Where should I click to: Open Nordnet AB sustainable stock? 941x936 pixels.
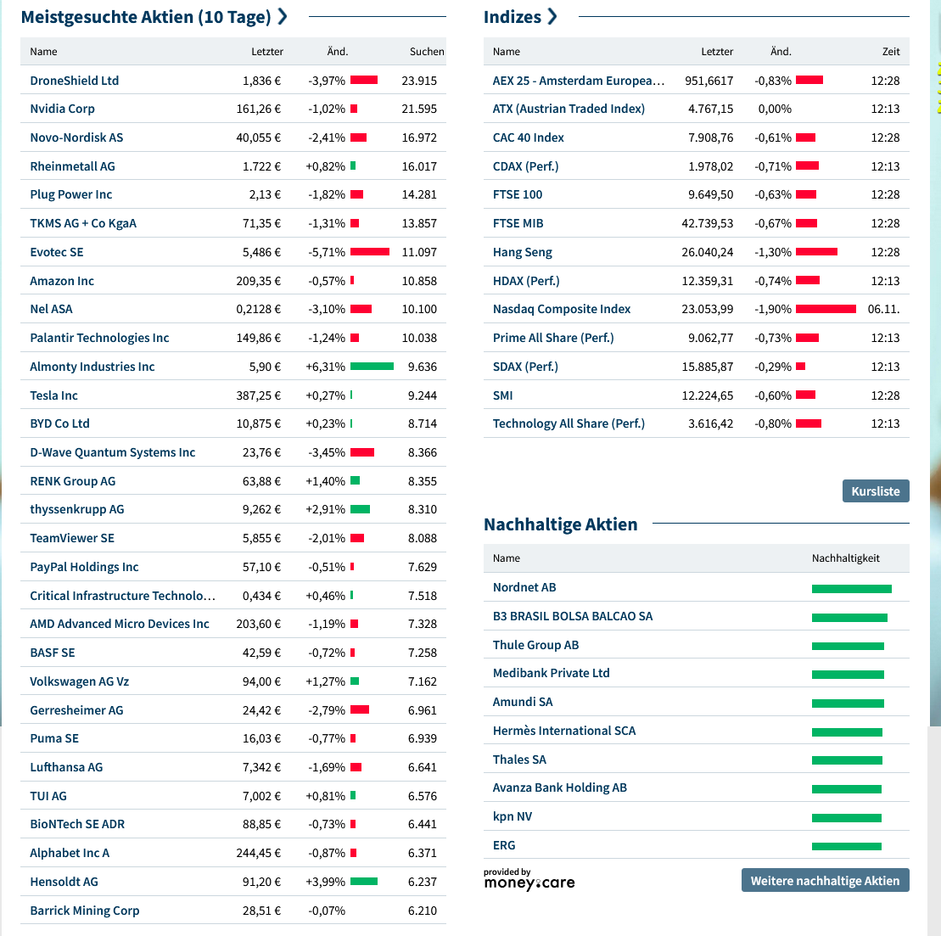[524, 587]
